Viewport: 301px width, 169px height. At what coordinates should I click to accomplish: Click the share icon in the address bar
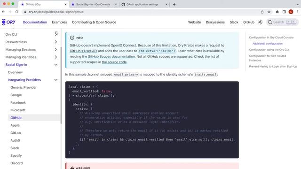pos(262,12)
